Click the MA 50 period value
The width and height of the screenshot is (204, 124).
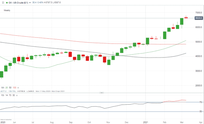click(10, 88)
